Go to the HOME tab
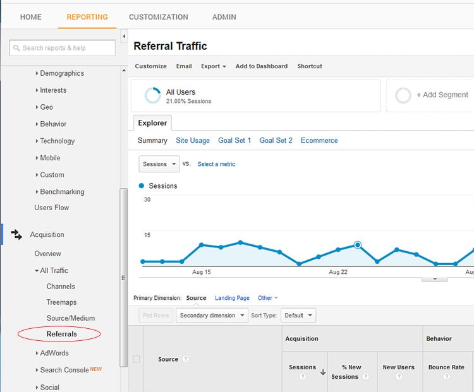The width and height of the screenshot is (474, 392). pyautogui.click(x=31, y=17)
